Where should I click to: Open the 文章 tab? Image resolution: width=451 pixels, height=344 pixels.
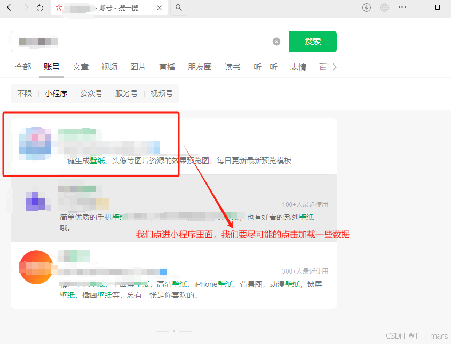click(81, 67)
